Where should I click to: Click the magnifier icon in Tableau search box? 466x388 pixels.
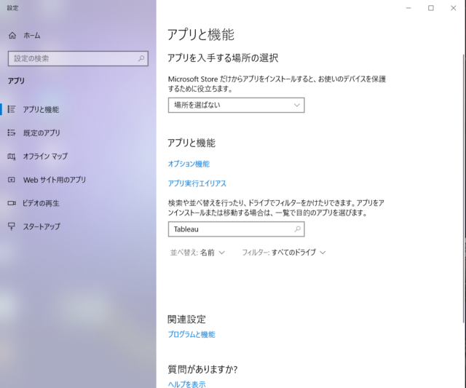click(298, 229)
